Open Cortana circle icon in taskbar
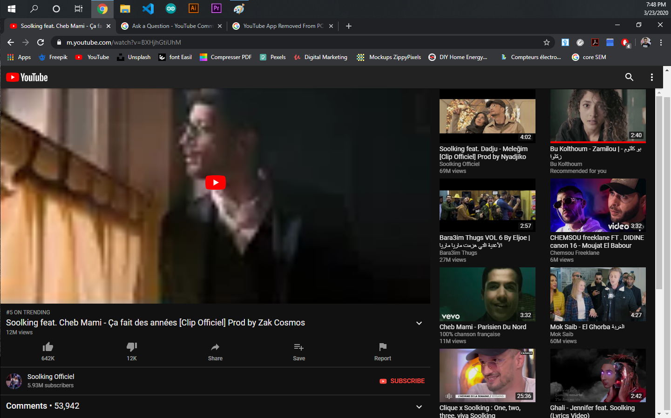The height and width of the screenshot is (418, 671). click(56, 9)
